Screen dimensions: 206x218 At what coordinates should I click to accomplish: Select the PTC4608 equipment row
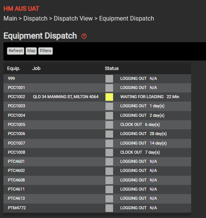[x=97, y=180]
